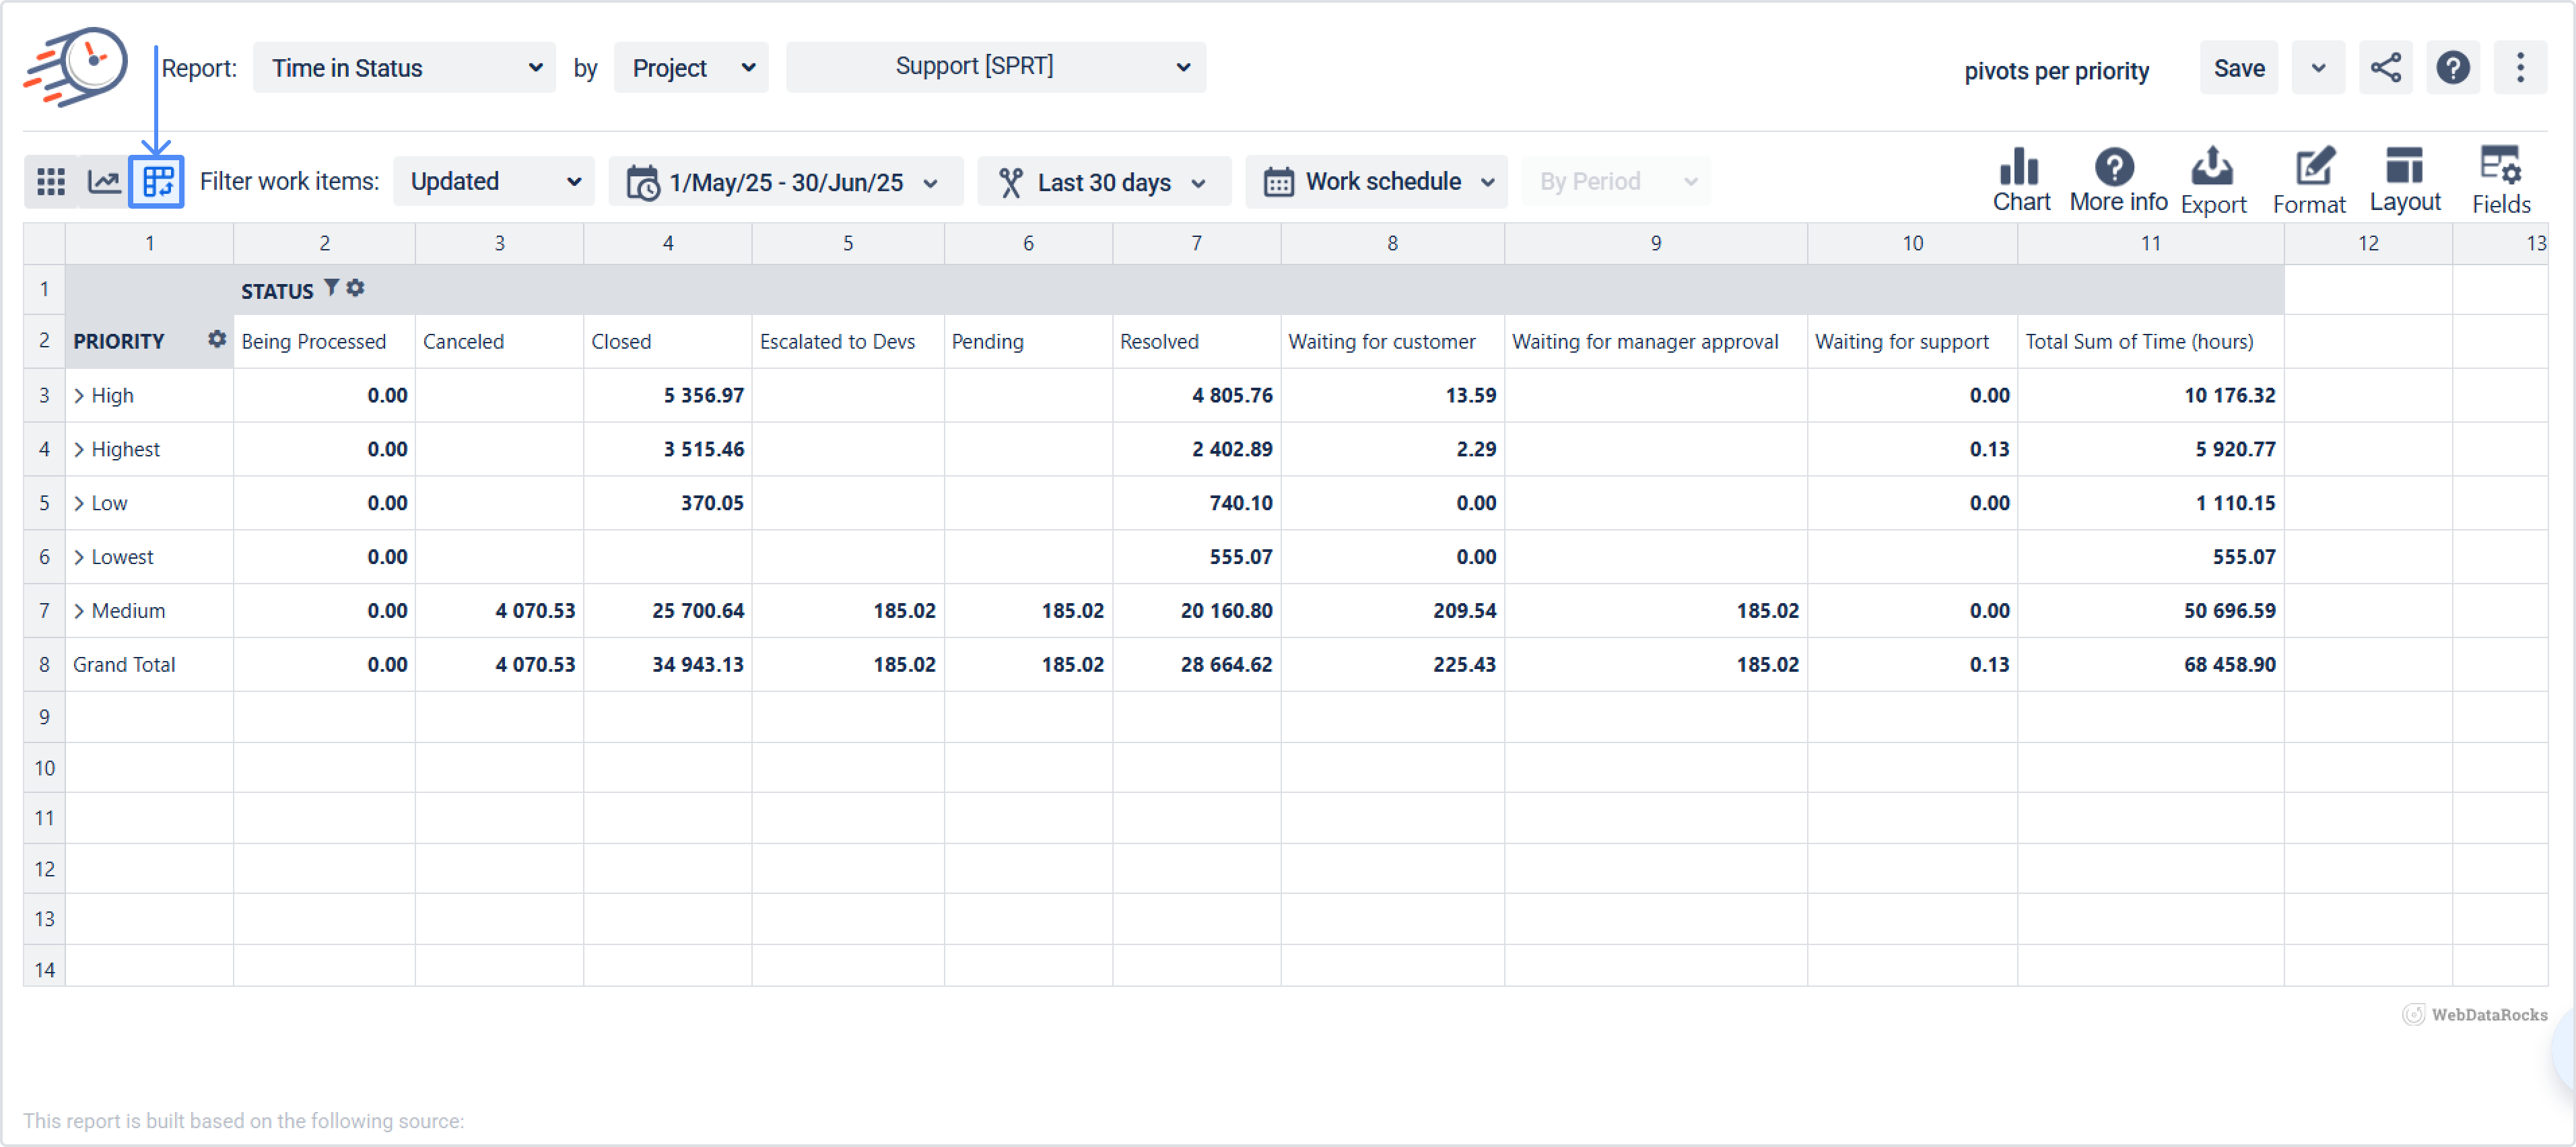This screenshot has height=1147, width=2576.
Task: Click the More info help icon
Action: (x=2117, y=180)
